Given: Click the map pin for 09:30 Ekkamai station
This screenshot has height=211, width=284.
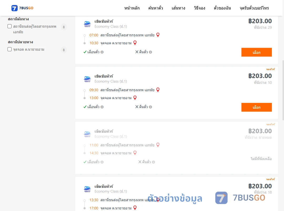Looking at the screenshot, I should point(158,90).
